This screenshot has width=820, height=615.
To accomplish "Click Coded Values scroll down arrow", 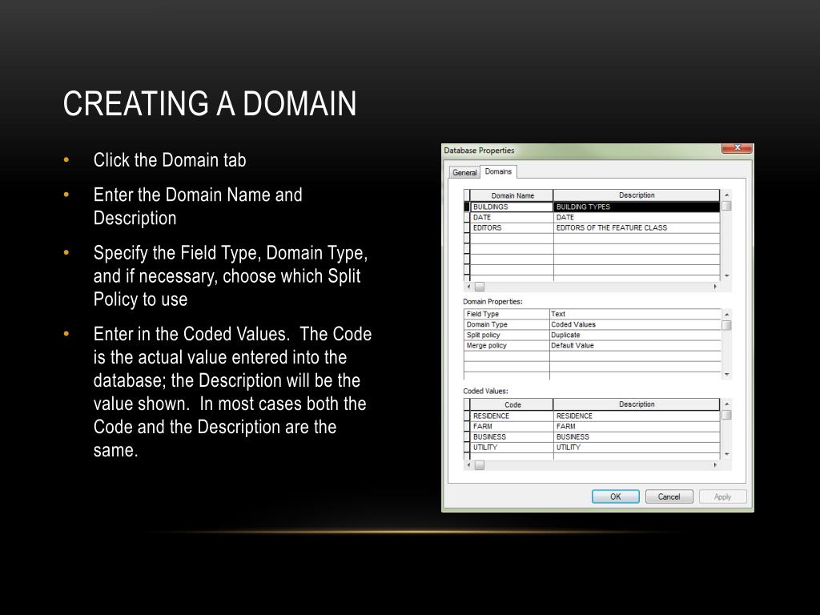I will [x=726, y=454].
